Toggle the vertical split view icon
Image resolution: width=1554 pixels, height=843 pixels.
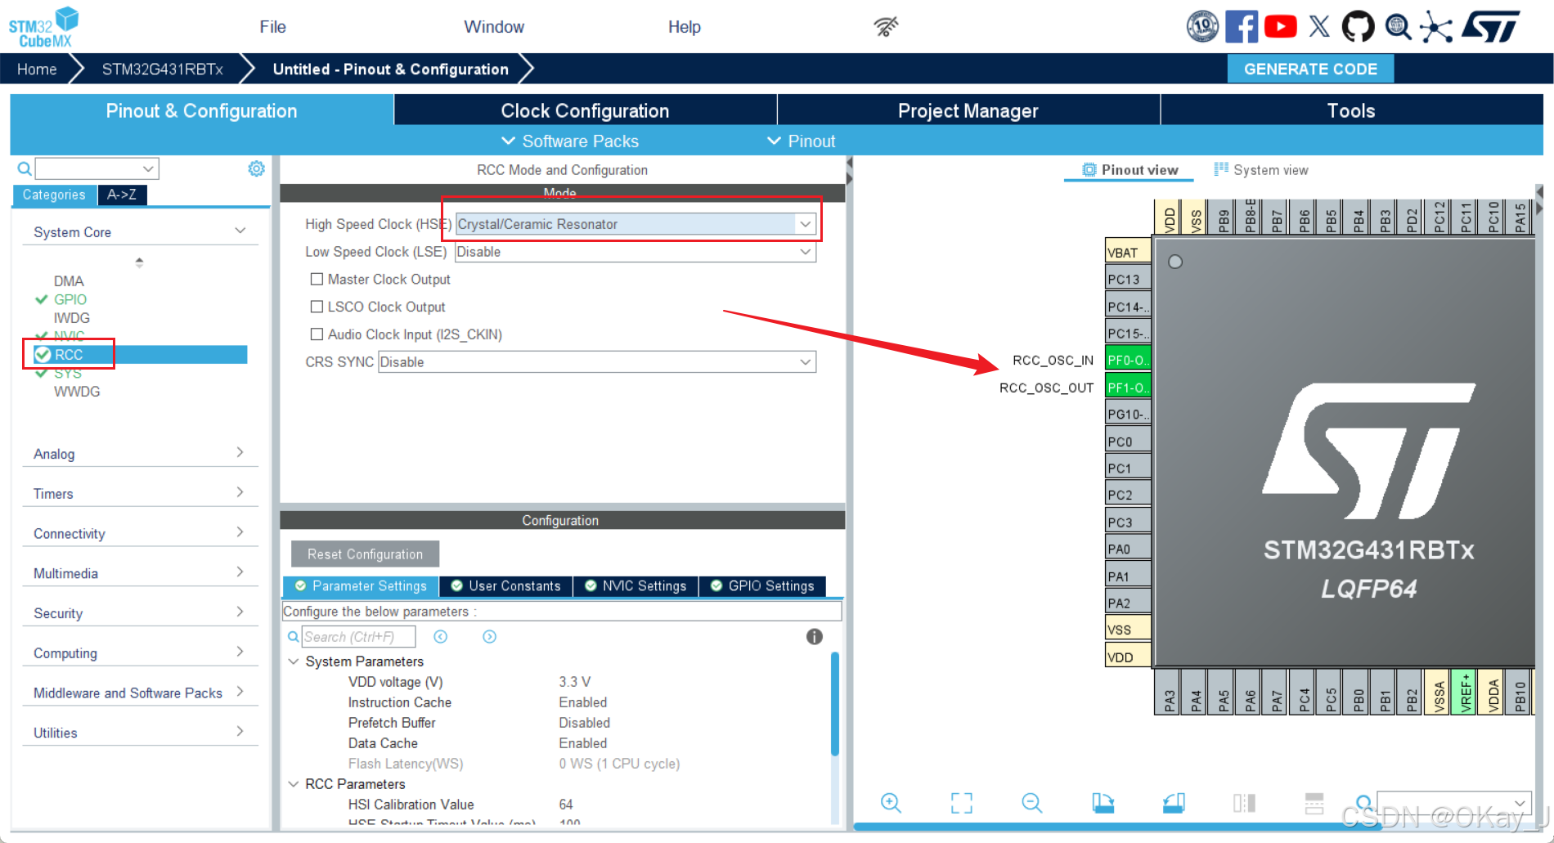pyautogui.click(x=1244, y=803)
